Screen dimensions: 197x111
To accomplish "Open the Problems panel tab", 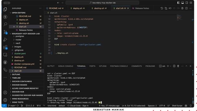I will [x=150, y=66].
